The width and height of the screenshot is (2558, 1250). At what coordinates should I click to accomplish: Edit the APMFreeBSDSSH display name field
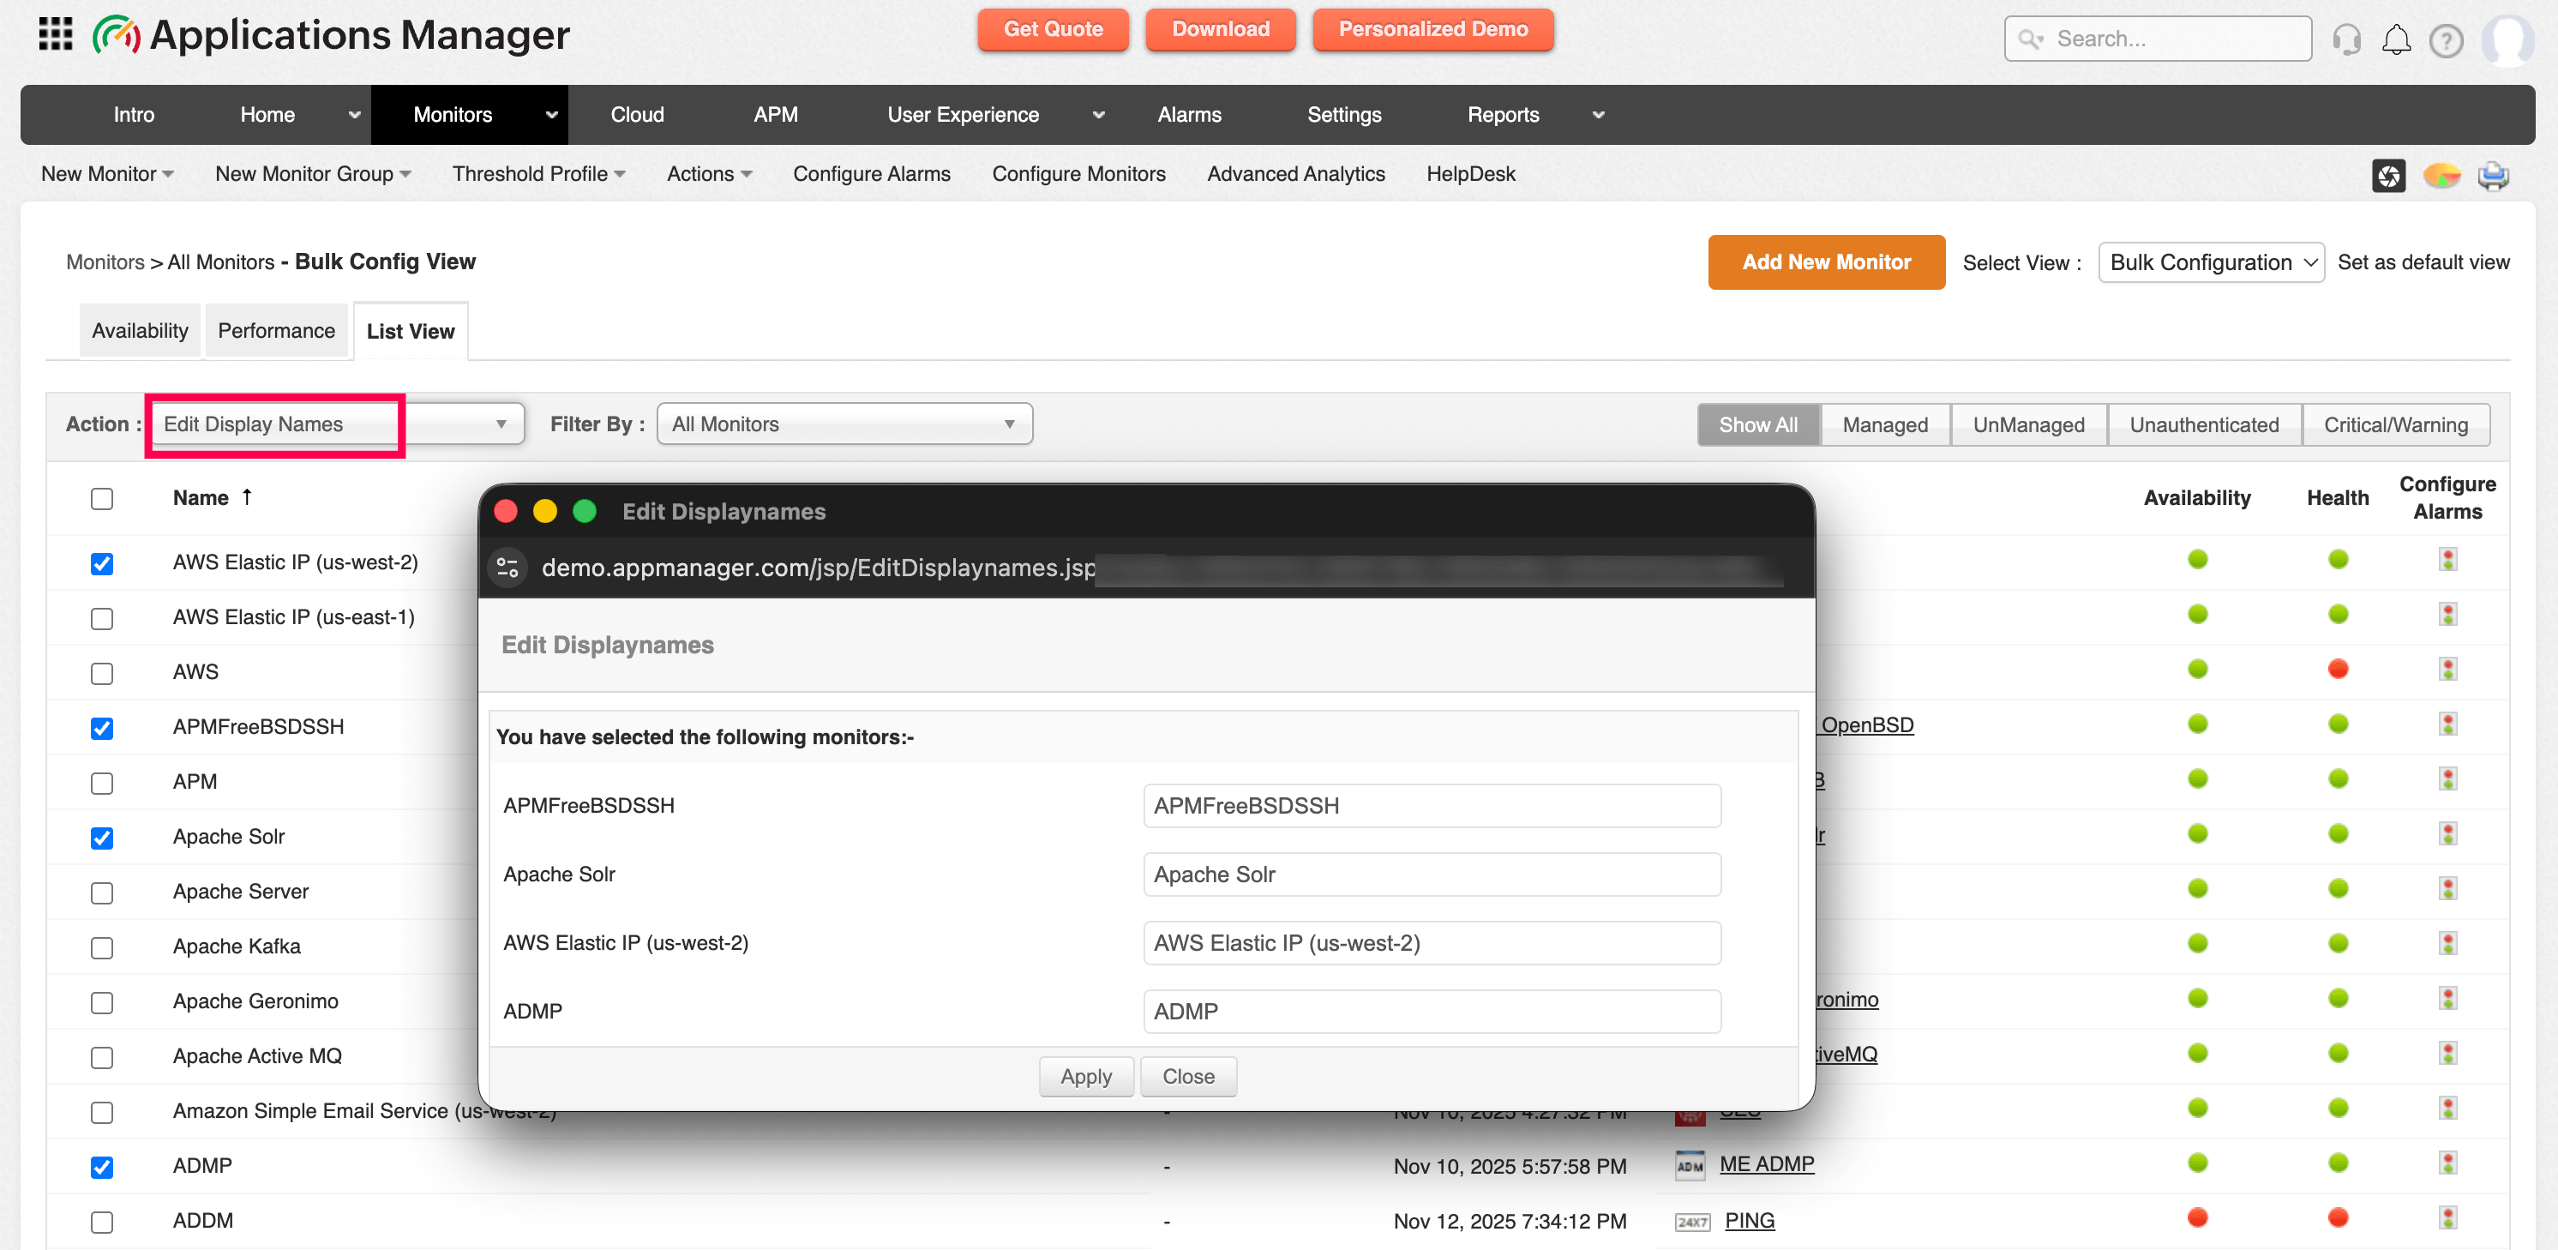(x=1431, y=805)
